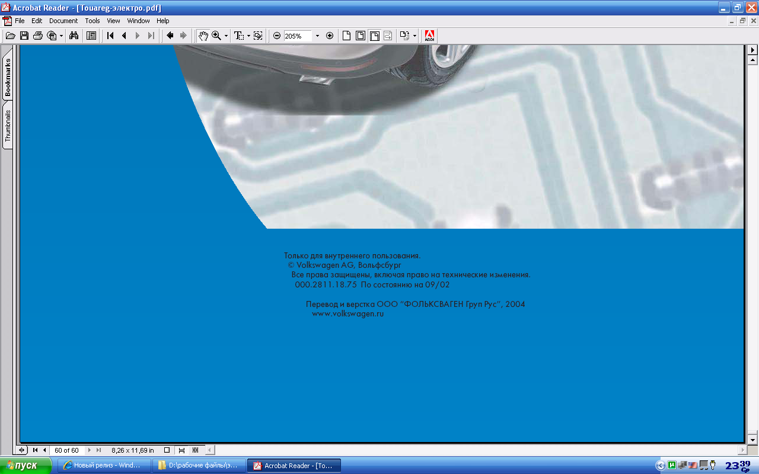
Task: Click the Adobe logo button in toolbar
Action: pyautogui.click(x=430, y=36)
